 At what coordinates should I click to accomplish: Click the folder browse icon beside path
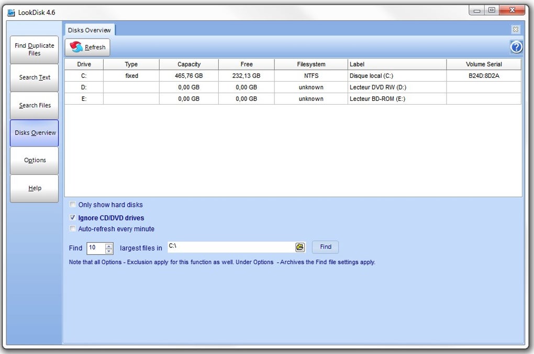pyautogui.click(x=299, y=247)
